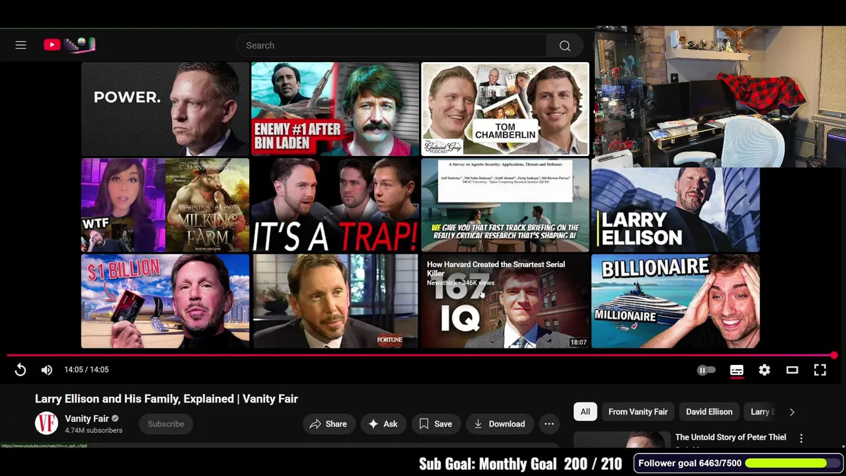846x476 pixels.
Task: Click into the Search field
Action: (391, 46)
